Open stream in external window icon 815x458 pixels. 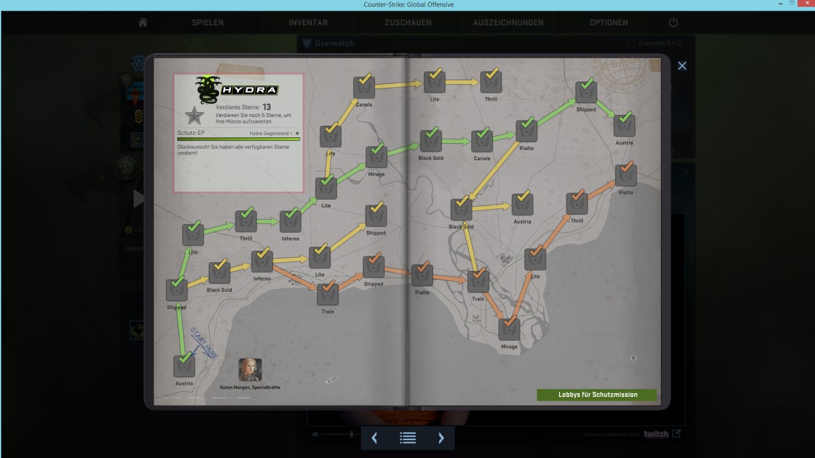[x=676, y=434]
